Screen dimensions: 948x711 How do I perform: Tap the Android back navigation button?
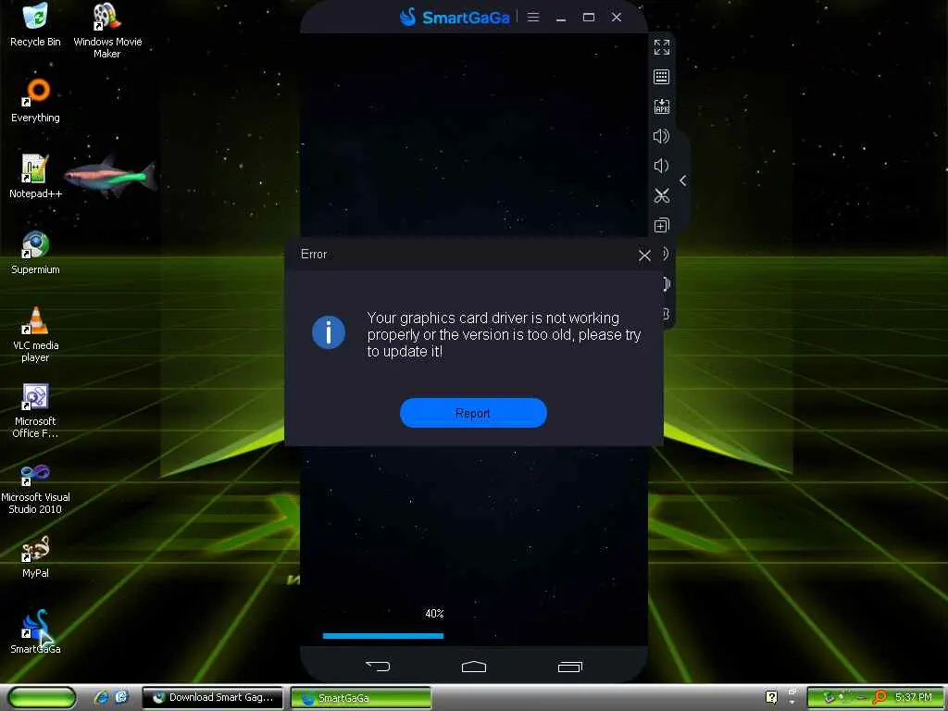pos(378,666)
